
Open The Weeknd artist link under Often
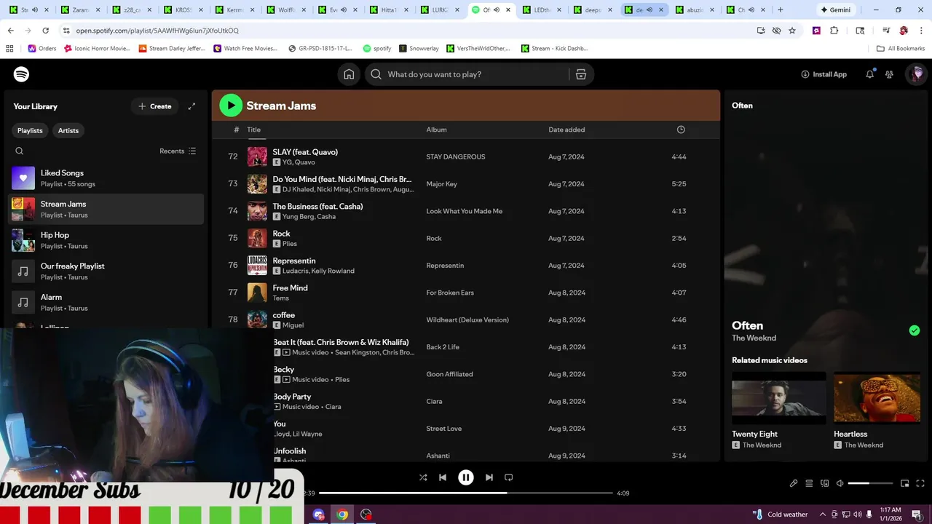[x=754, y=338]
